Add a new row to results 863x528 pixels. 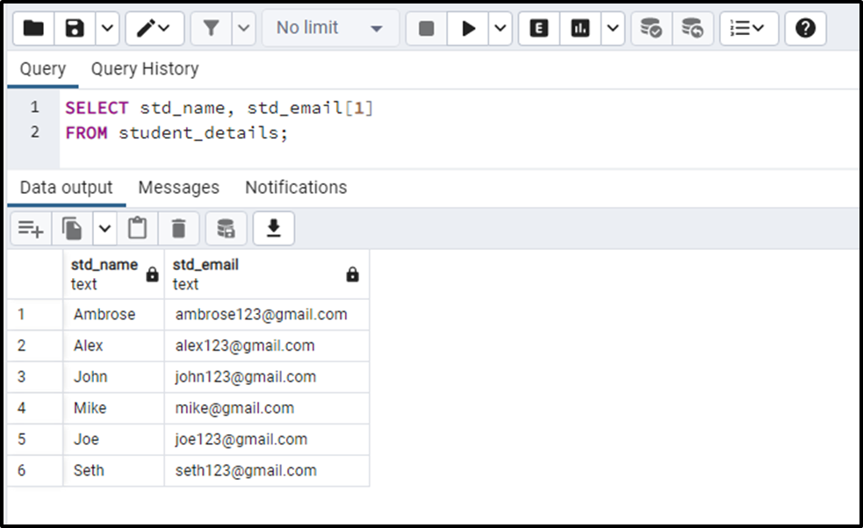pyautogui.click(x=31, y=228)
